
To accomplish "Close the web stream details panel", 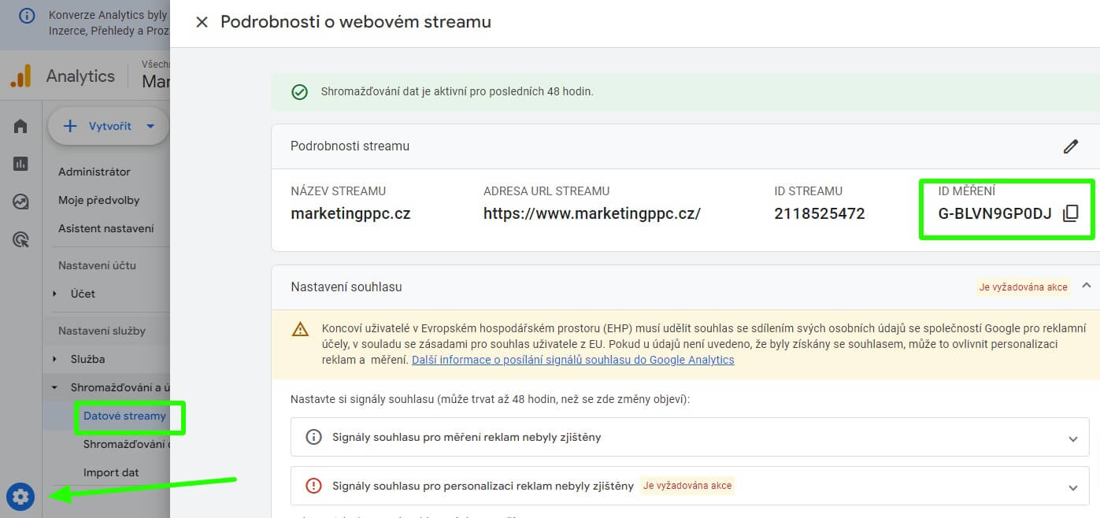I will pyautogui.click(x=202, y=22).
